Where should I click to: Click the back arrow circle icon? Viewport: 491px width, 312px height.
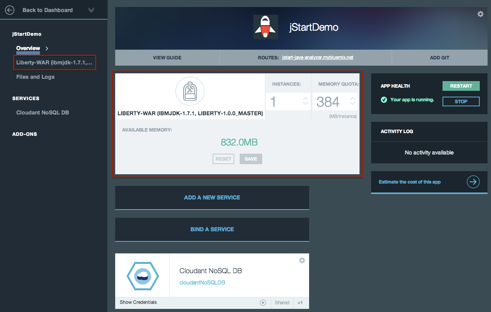point(9,10)
